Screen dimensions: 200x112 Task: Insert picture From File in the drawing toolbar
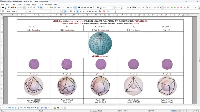(x=55, y=108)
